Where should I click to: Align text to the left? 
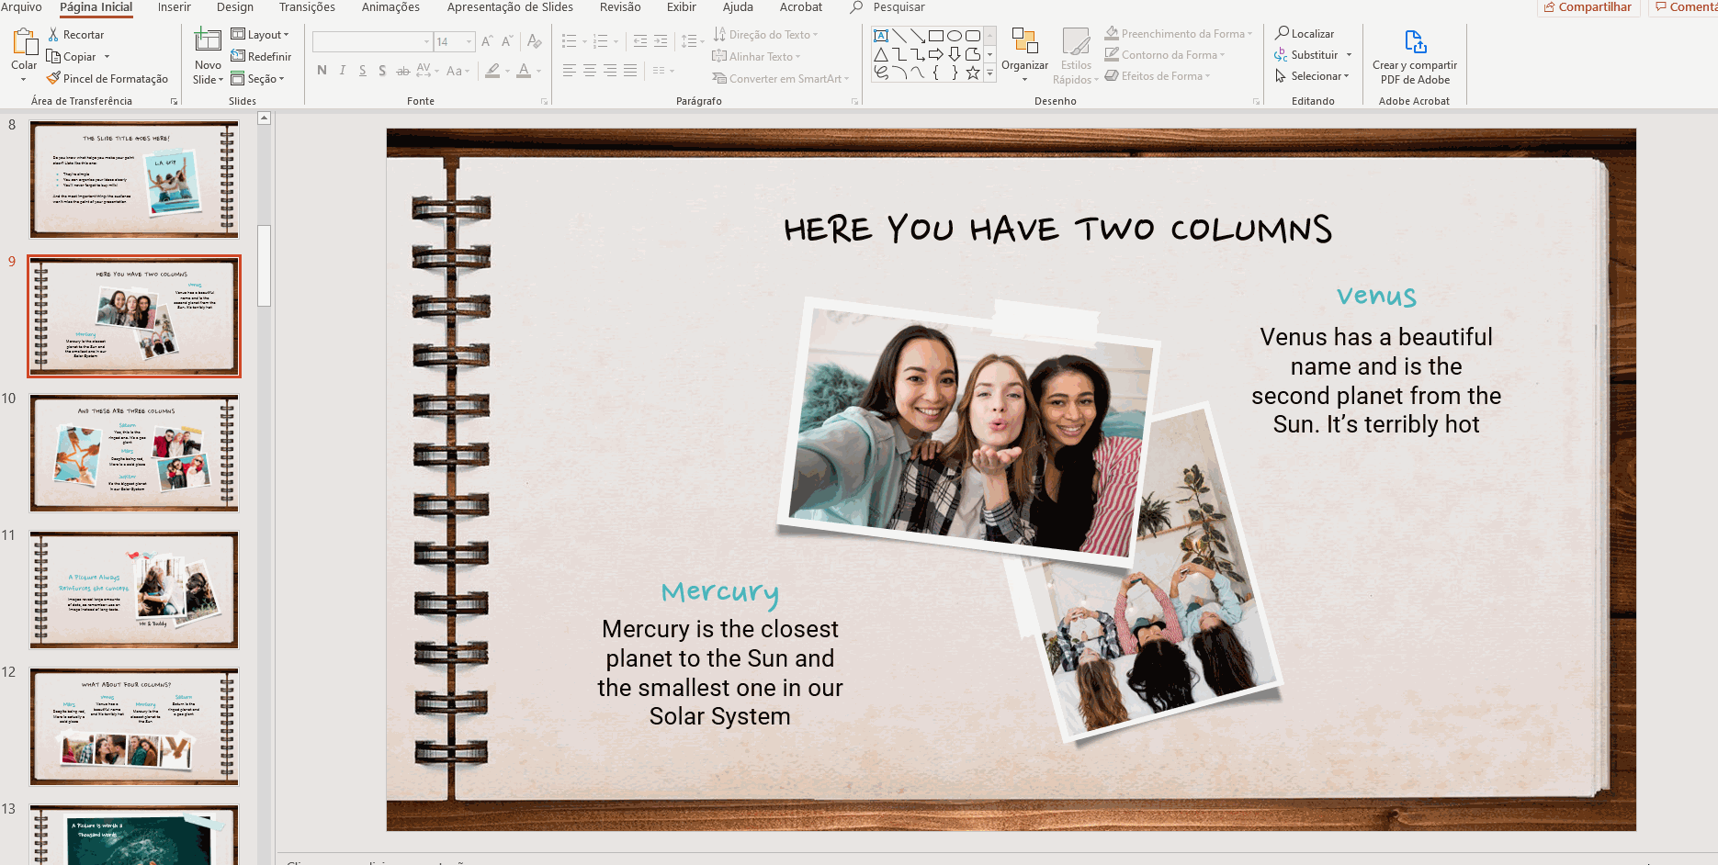point(570,71)
